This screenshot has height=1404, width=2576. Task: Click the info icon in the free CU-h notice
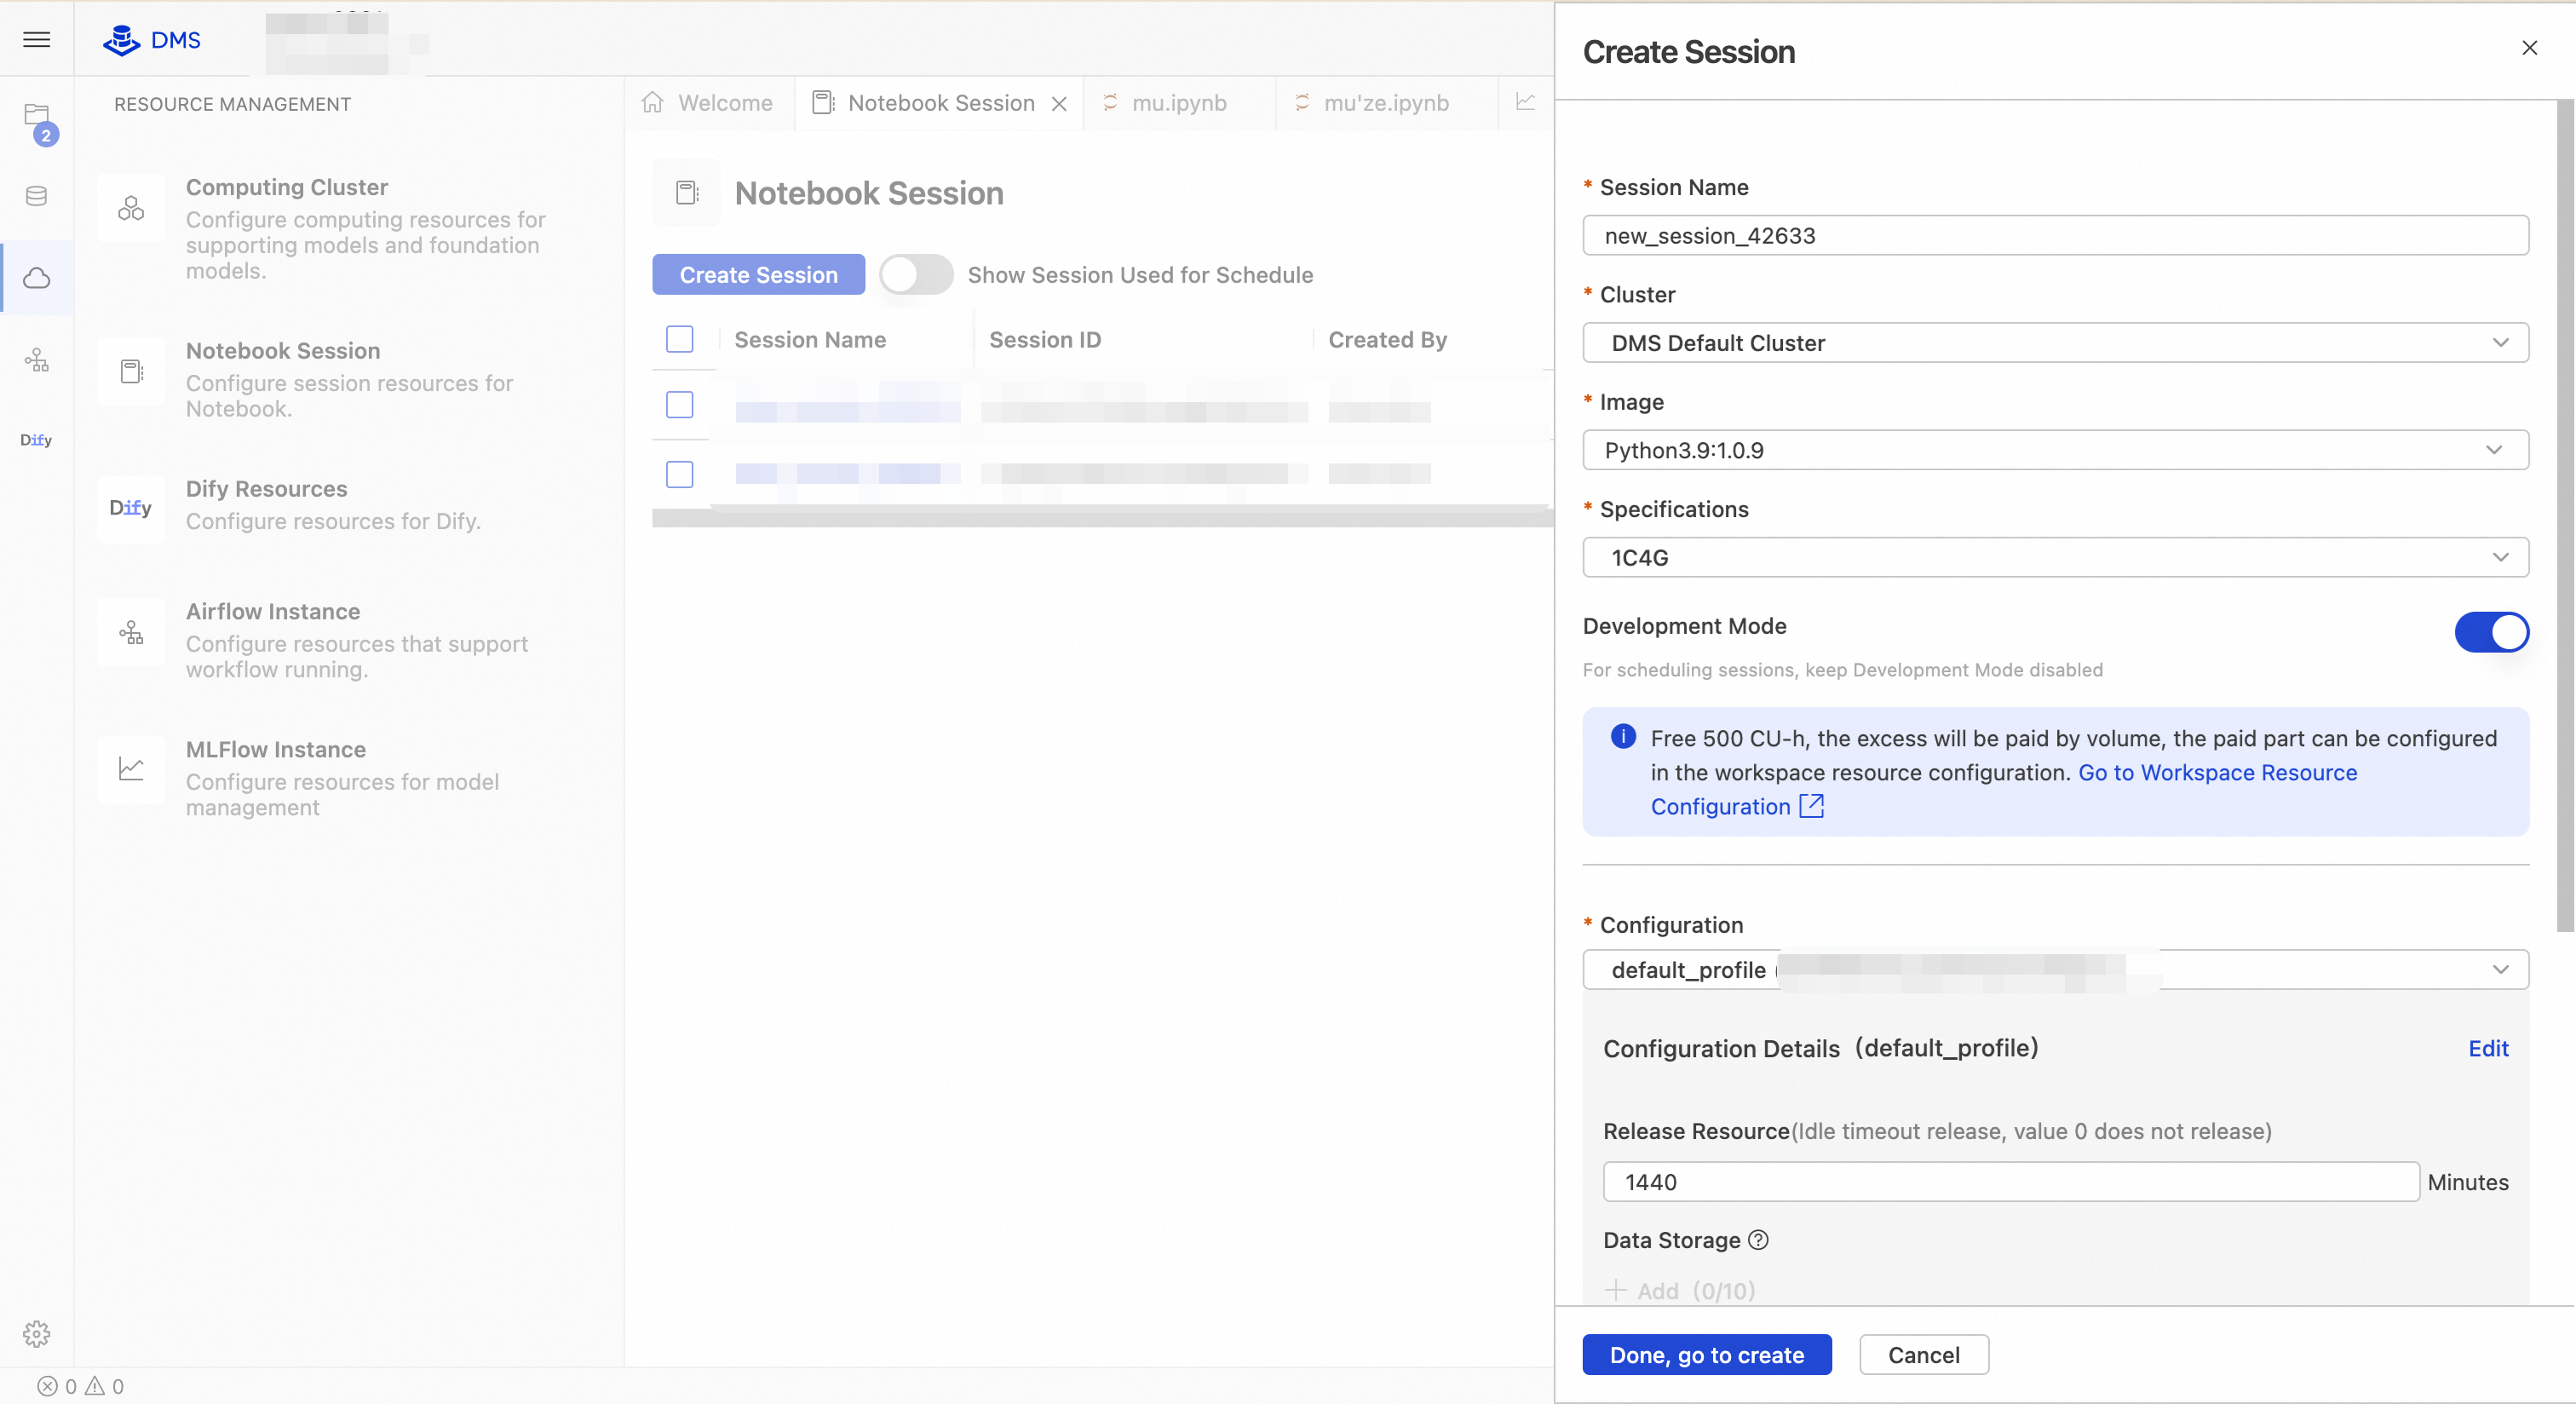1623,737
